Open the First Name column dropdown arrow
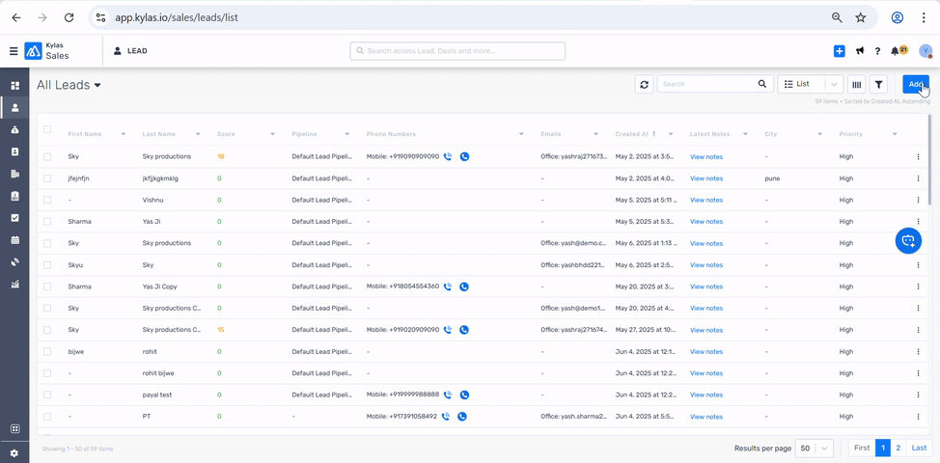 tap(124, 134)
